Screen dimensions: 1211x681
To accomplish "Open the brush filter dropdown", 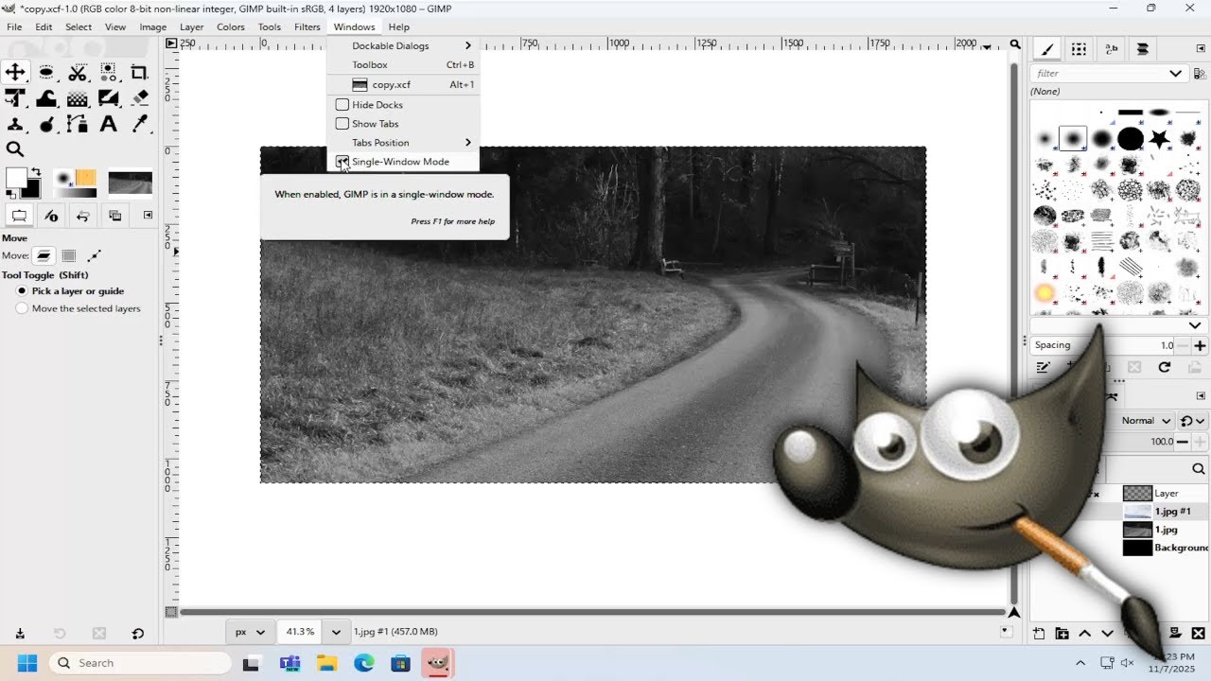I will 1175,73.
